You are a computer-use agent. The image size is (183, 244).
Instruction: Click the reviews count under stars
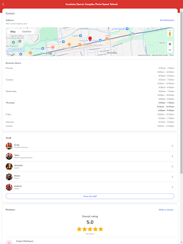(x=90, y=234)
